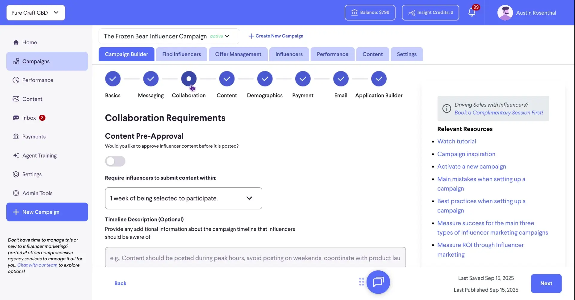The image size is (575, 300).
Task: Select the Messaging step circle
Action: click(x=151, y=79)
